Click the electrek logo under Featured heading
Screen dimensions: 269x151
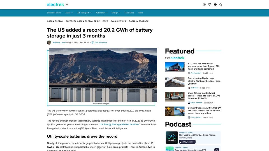coord(177,58)
